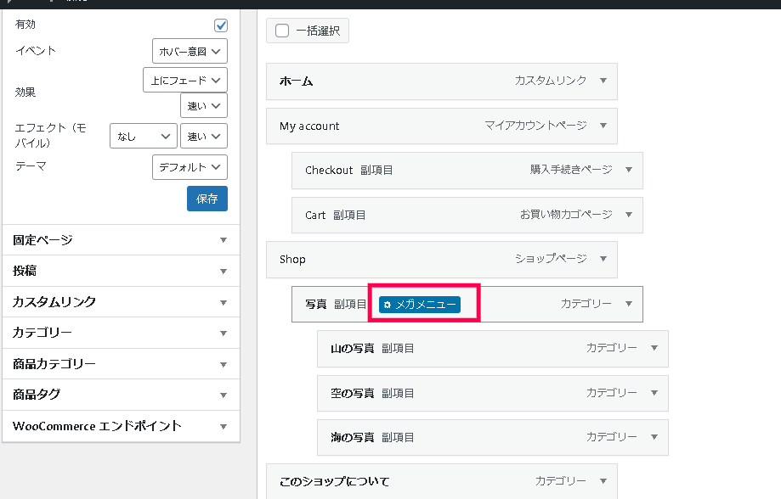Click the 保存 button
This screenshot has height=499, width=781.
point(207,199)
